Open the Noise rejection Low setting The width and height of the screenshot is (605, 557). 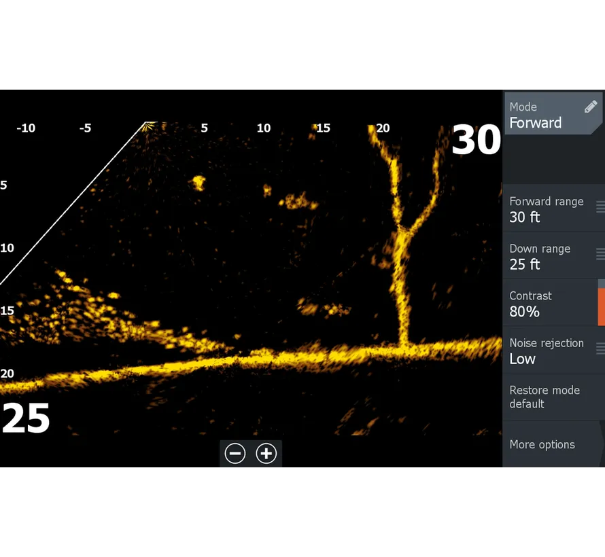[x=554, y=351]
